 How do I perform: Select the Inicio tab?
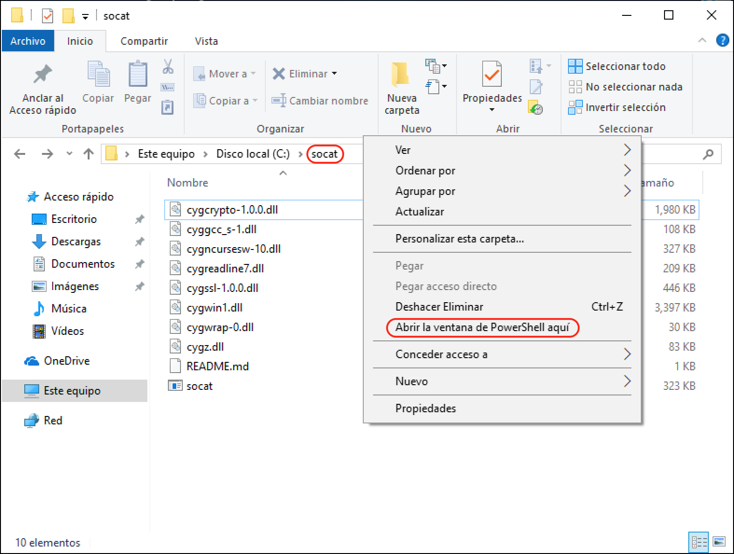click(80, 41)
